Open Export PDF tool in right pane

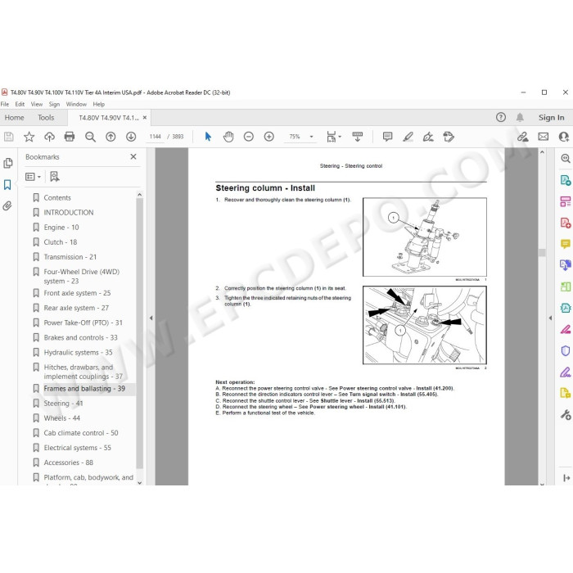point(566,180)
